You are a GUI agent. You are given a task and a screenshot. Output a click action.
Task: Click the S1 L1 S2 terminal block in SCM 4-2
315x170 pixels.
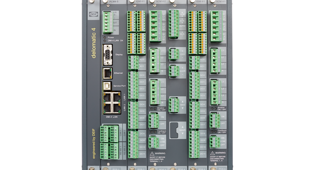tap(155, 26)
